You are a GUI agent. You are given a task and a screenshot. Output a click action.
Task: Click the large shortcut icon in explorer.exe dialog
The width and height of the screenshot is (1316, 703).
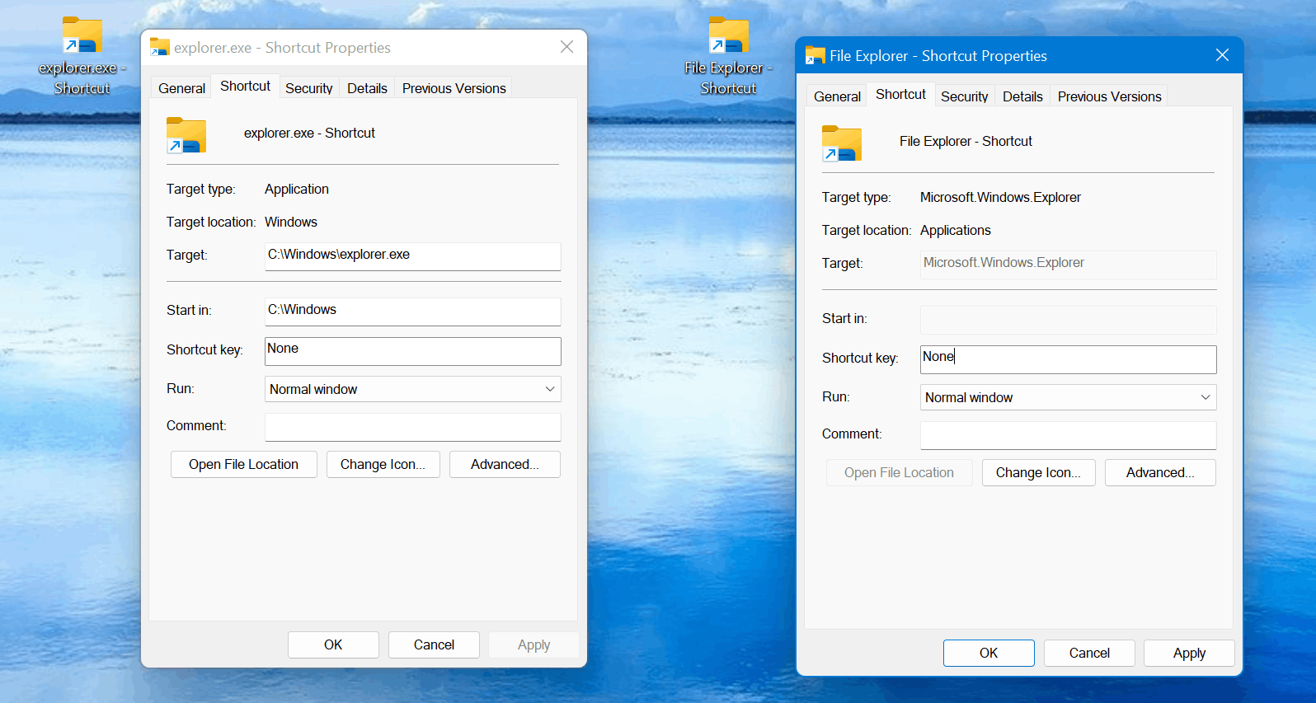coord(186,135)
